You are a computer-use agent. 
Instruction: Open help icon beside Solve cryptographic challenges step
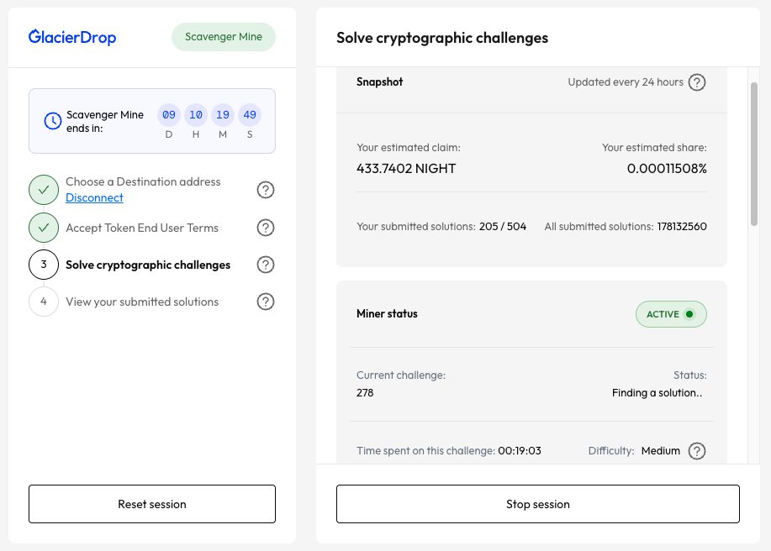tap(266, 265)
